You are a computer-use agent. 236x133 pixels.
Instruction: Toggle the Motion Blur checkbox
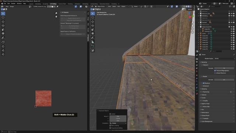point(202,107)
